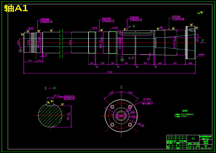Click the E view arrow label beside shaft end
216x153 pixels.
(203, 40)
